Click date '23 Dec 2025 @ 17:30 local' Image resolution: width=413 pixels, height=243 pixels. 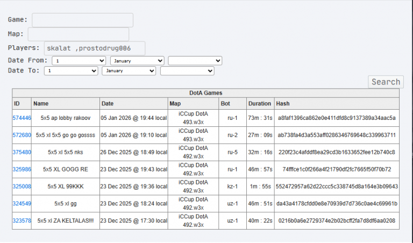coord(134,220)
